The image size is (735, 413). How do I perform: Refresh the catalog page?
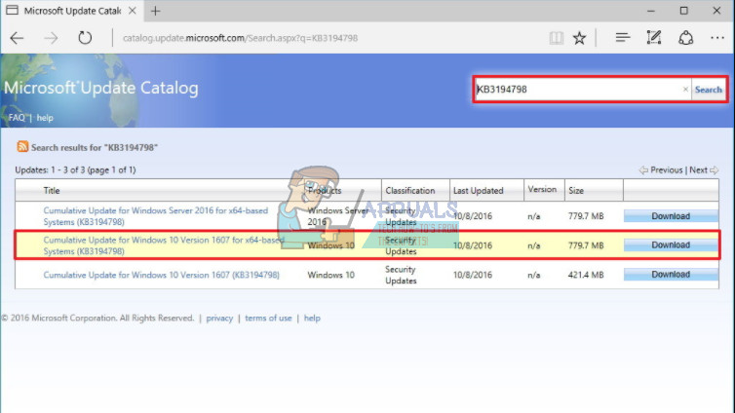pos(85,37)
